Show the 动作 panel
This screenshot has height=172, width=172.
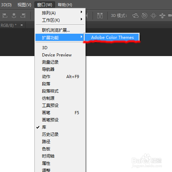(x=60, y=77)
